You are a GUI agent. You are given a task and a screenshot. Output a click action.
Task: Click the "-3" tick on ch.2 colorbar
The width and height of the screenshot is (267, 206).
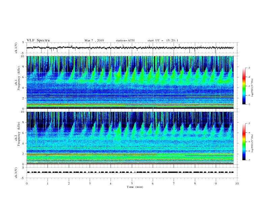[x=248, y=124]
